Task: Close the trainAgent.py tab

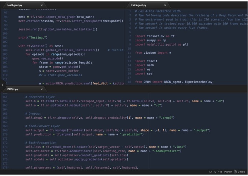Action: [165, 5]
